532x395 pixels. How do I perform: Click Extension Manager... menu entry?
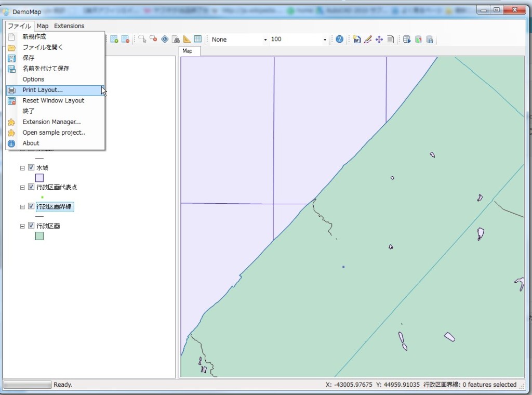(51, 122)
